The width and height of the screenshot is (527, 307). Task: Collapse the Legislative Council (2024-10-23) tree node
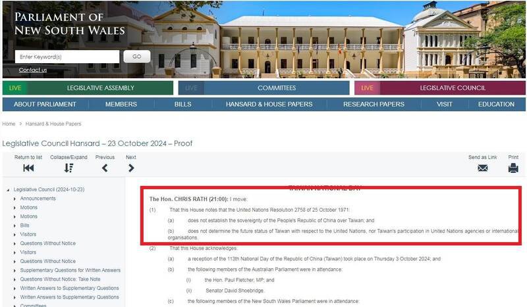point(8,190)
